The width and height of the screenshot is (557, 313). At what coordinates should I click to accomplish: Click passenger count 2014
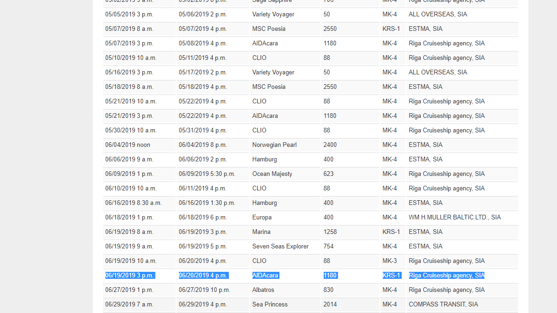pyautogui.click(x=330, y=305)
